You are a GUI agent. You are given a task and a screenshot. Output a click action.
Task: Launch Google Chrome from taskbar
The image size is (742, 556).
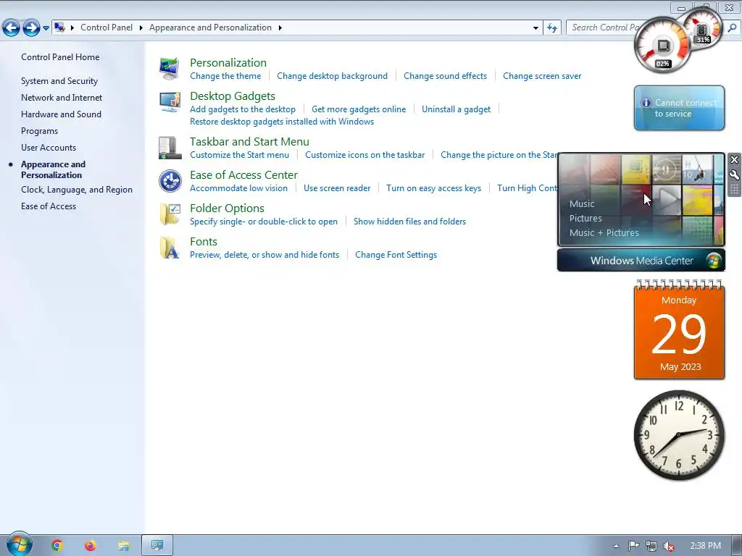57,546
